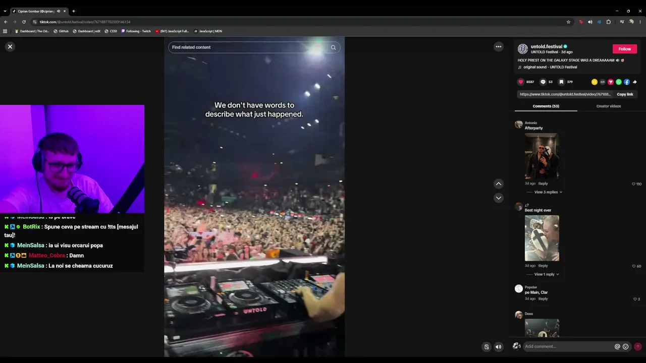Screen dimensions: 646x363
Task: Share the video to WhatsApp
Action: 619,82
